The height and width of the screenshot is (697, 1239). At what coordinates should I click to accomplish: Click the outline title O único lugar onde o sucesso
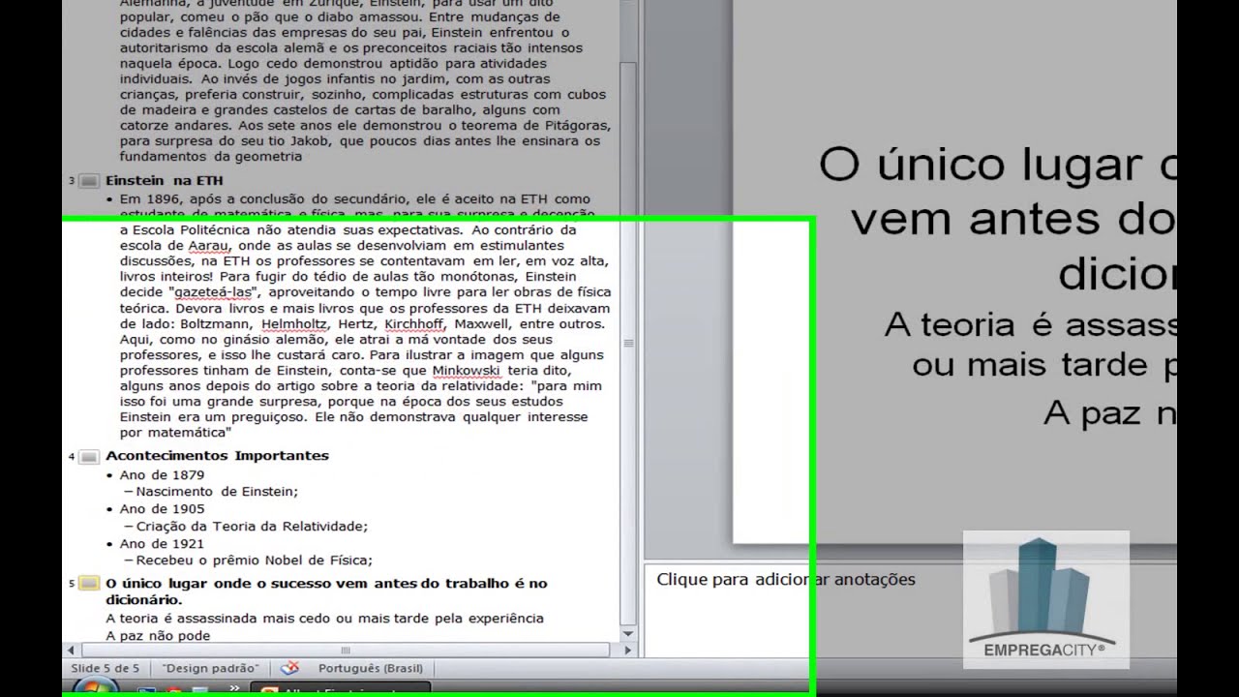(326, 591)
